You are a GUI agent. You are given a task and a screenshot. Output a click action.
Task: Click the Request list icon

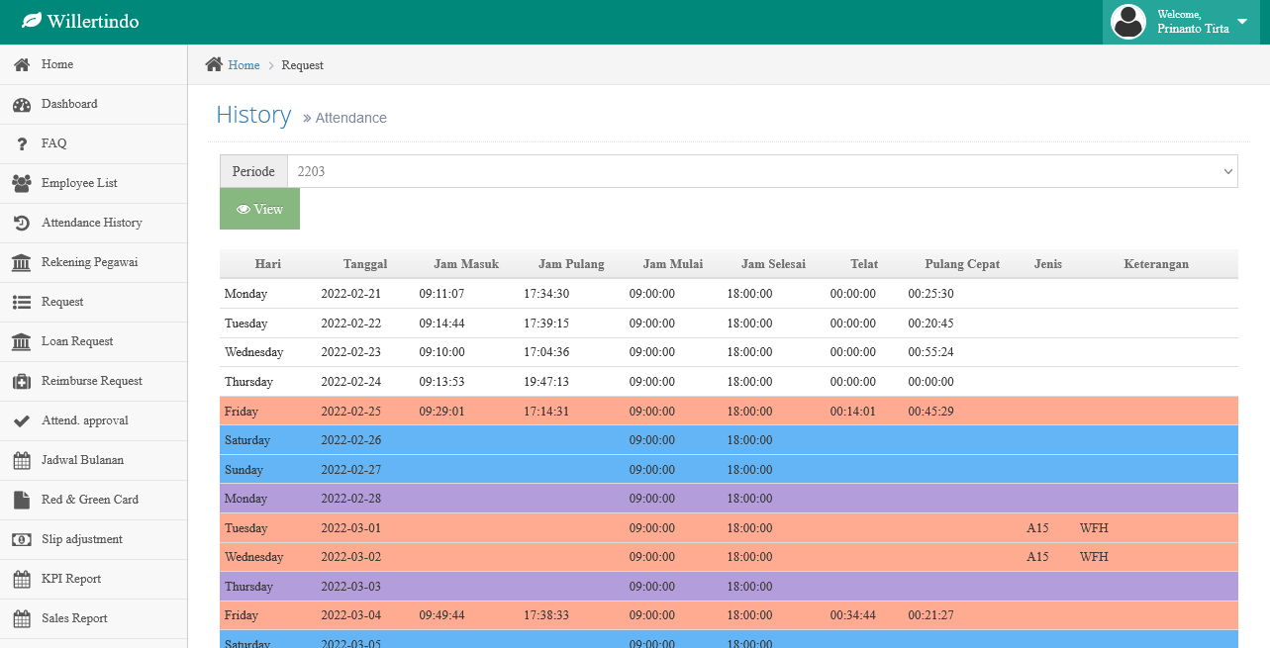click(x=21, y=302)
